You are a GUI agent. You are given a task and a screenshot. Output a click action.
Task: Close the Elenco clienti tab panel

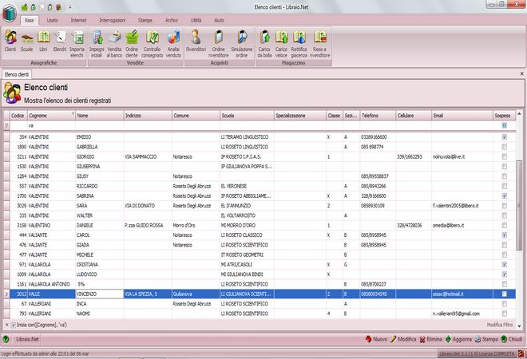click(521, 74)
